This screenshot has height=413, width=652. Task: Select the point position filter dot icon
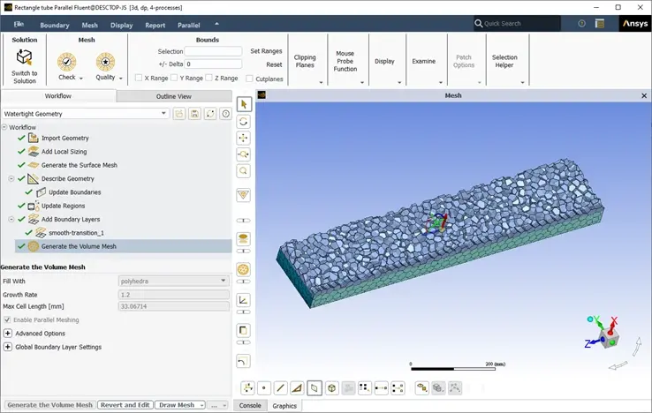[x=264, y=388]
